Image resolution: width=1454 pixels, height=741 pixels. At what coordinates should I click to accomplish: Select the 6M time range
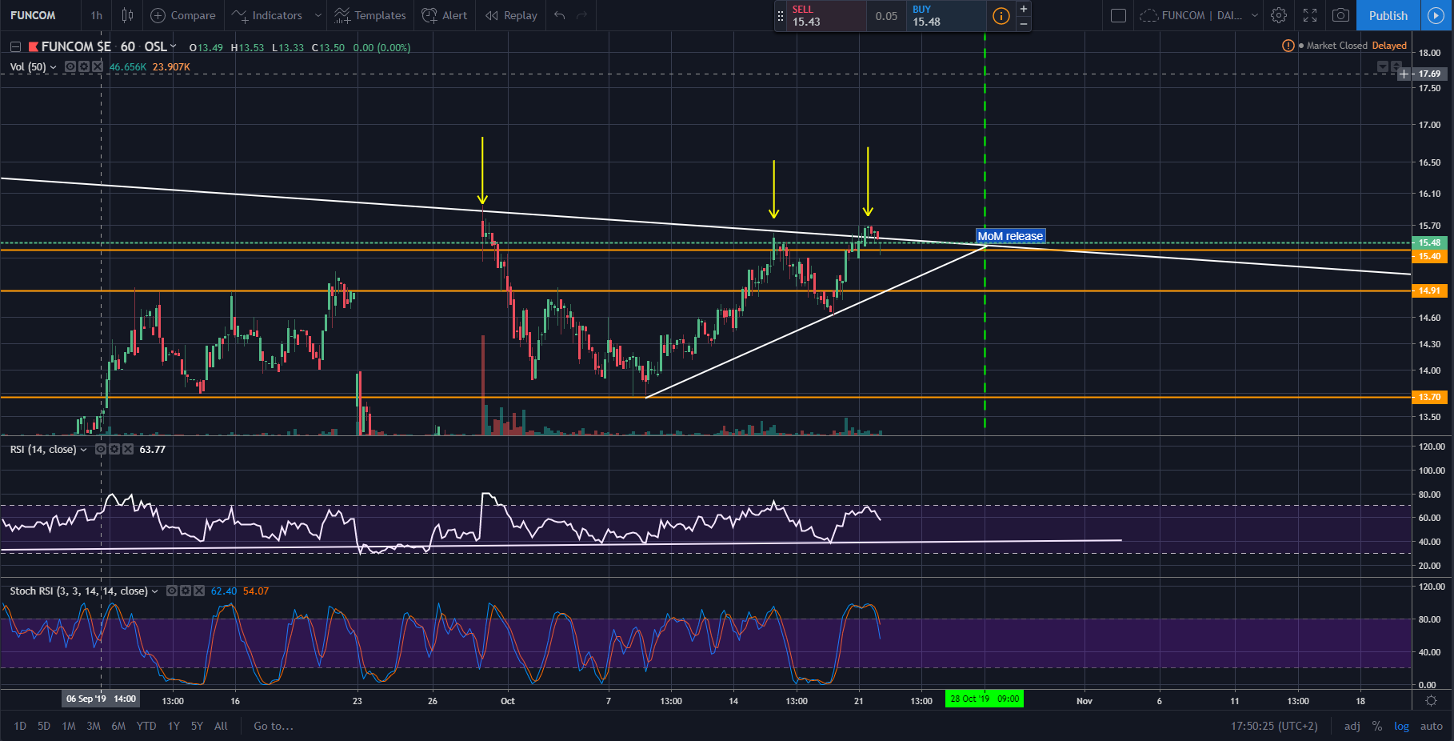(x=118, y=726)
